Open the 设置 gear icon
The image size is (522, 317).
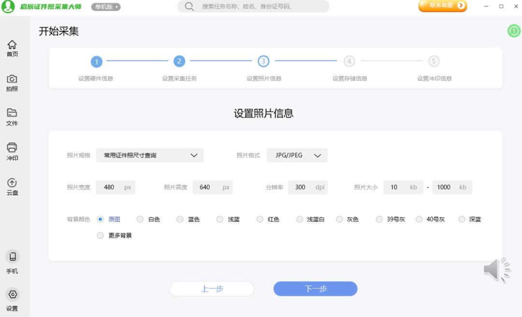[13, 294]
